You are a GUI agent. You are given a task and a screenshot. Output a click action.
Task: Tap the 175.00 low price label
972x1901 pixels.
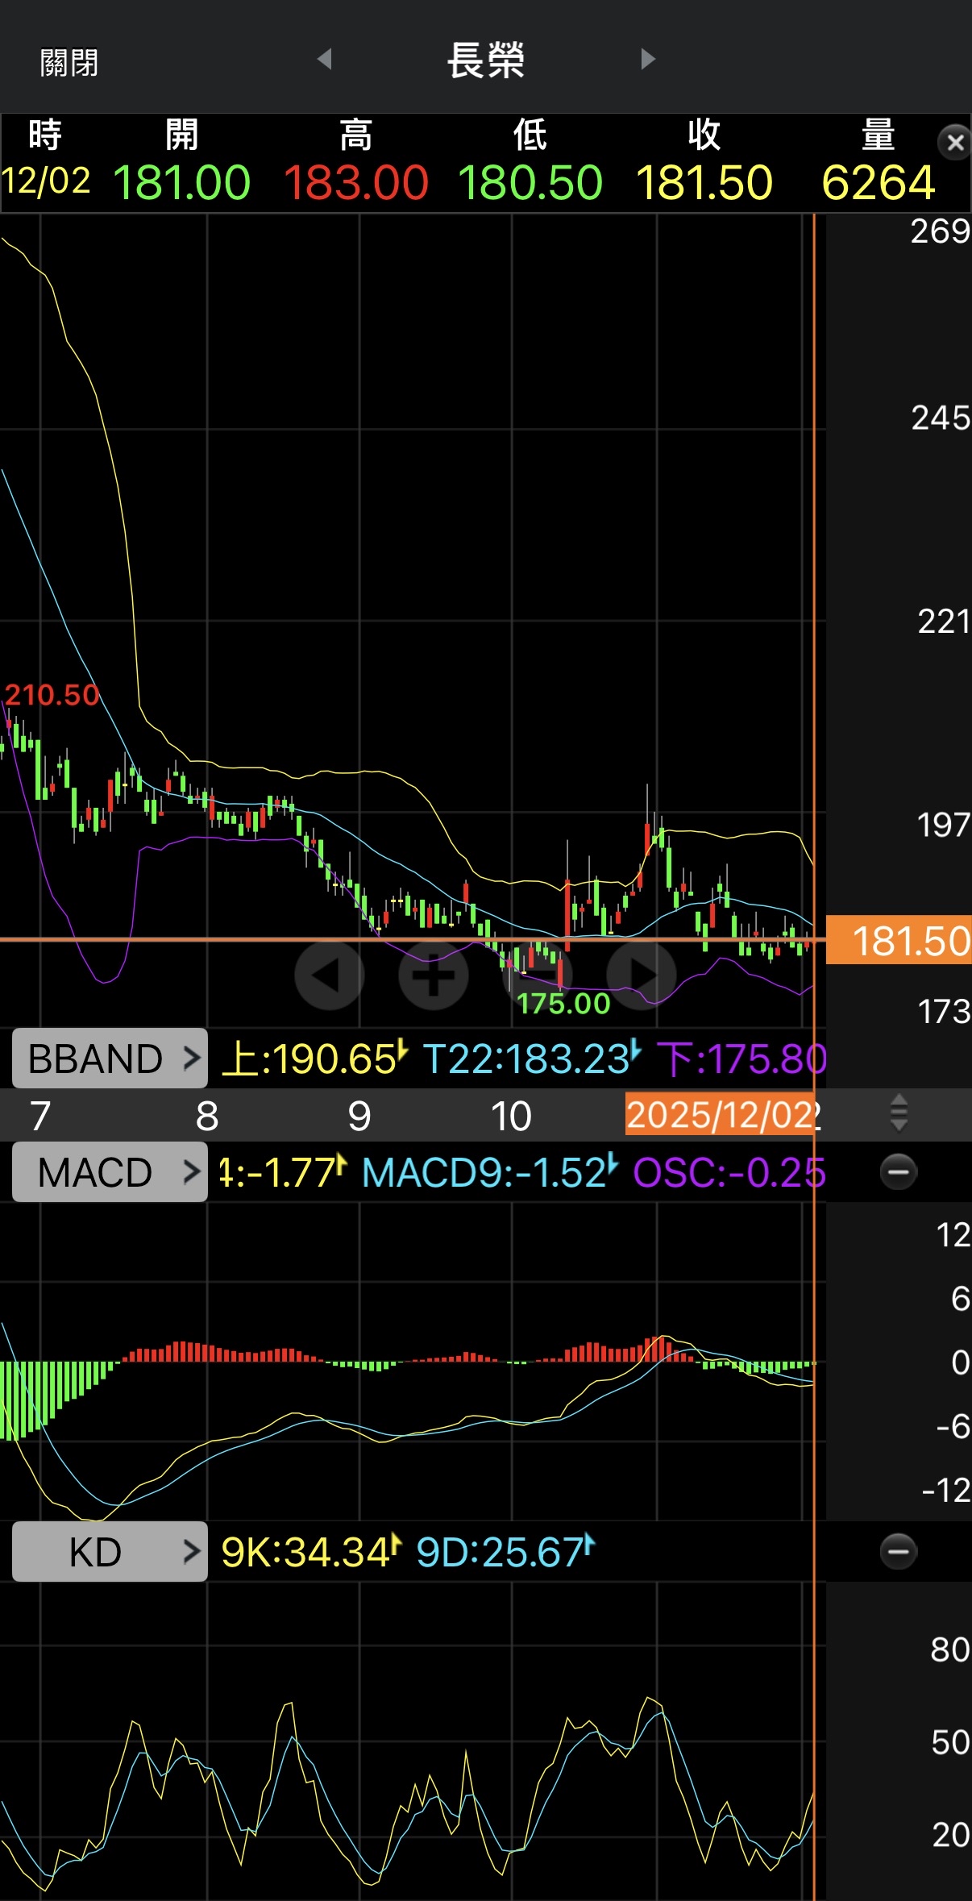point(563,1003)
